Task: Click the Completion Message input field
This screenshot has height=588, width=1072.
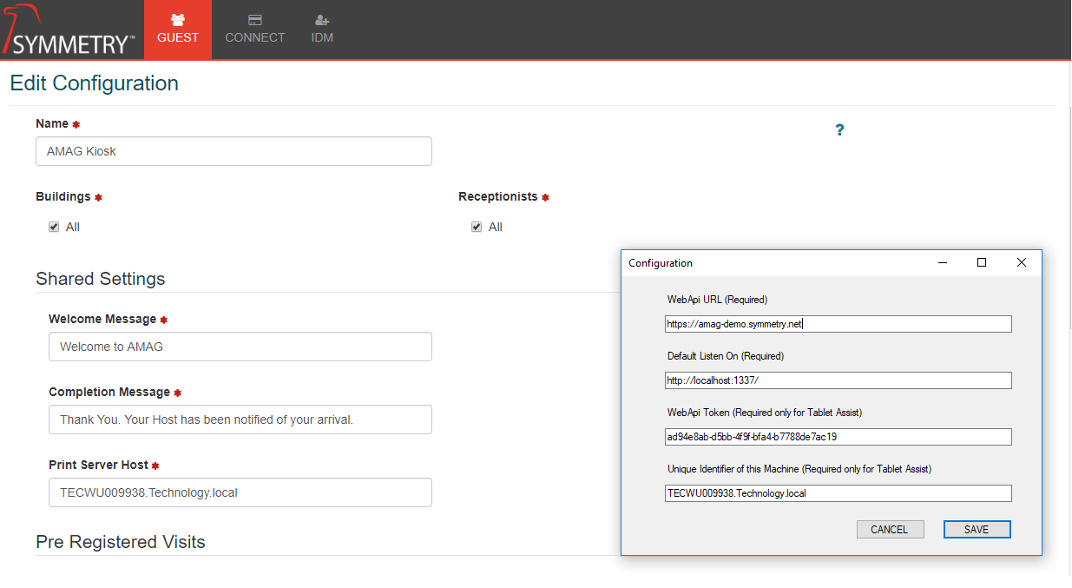Action: coord(240,420)
